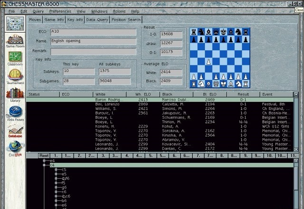Open the Classroom icon in sidebar

(16, 59)
